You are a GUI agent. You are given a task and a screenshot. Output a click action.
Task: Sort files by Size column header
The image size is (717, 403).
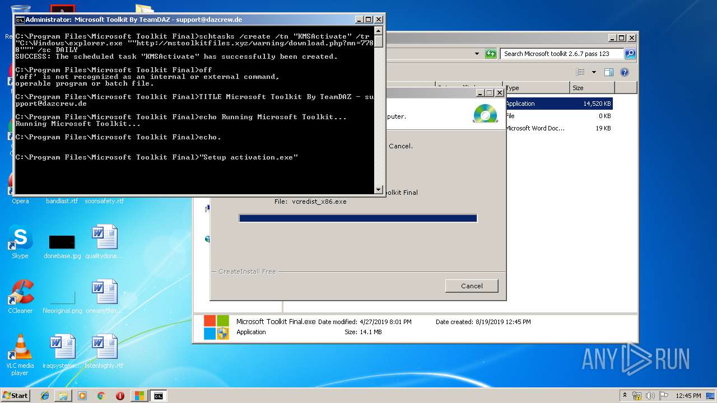tap(592, 88)
